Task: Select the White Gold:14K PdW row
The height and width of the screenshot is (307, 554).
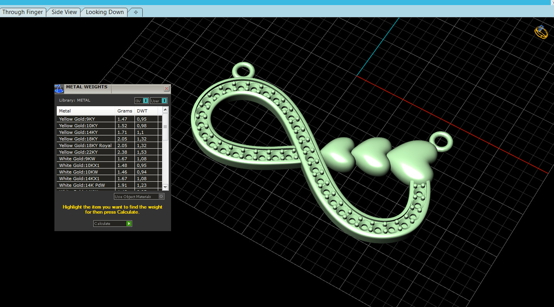Action: click(110, 185)
